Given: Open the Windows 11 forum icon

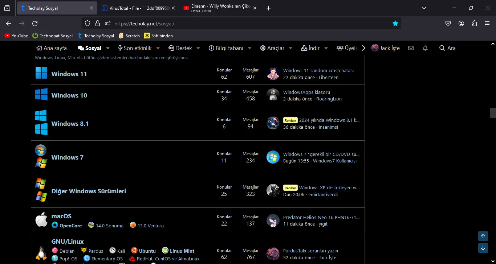Looking at the screenshot, I should [x=41, y=73].
